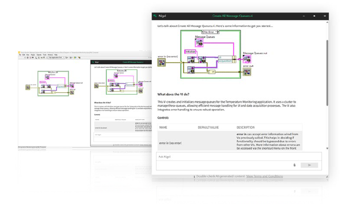This screenshot has width=350, height=204.
Task: Click the NAME column header in controls table
Action: pyautogui.click(x=163, y=127)
